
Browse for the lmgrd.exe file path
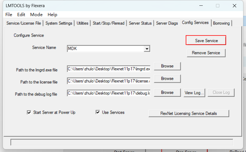[167, 66]
